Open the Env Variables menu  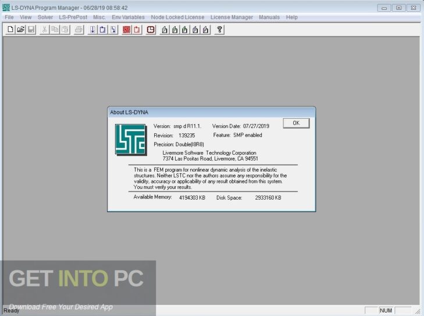(128, 17)
